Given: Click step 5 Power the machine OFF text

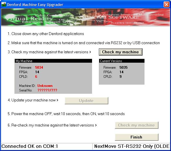Looking at the screenshot, I should point(66,114).
